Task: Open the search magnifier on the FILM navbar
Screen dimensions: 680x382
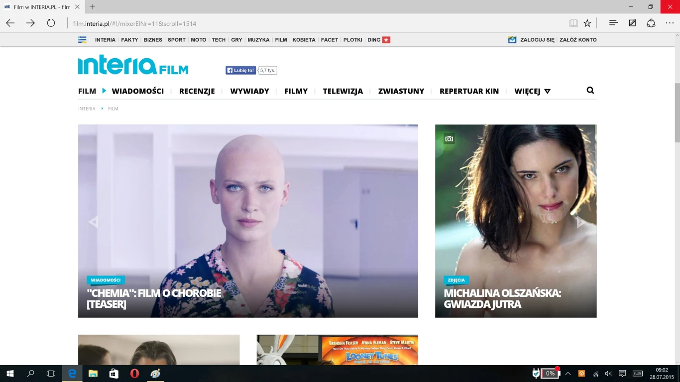Action: tap(590, 91)
